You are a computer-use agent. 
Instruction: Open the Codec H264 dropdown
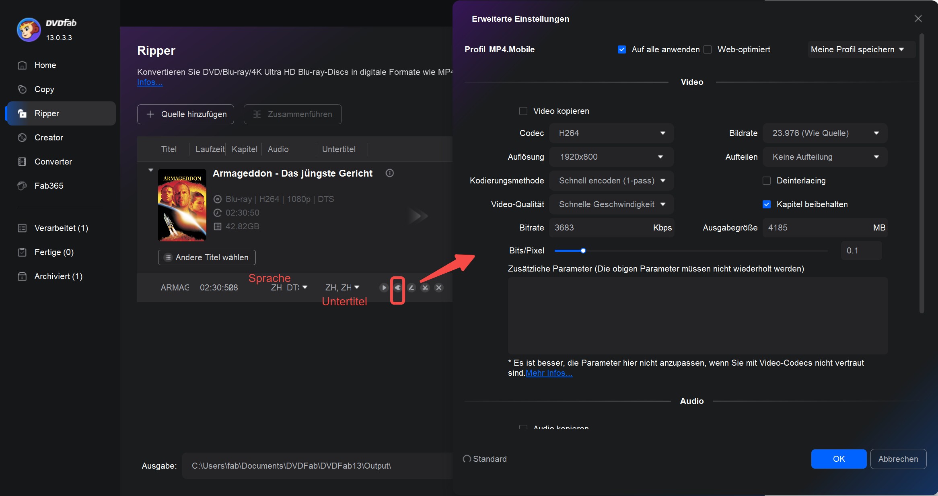(611, 133)
